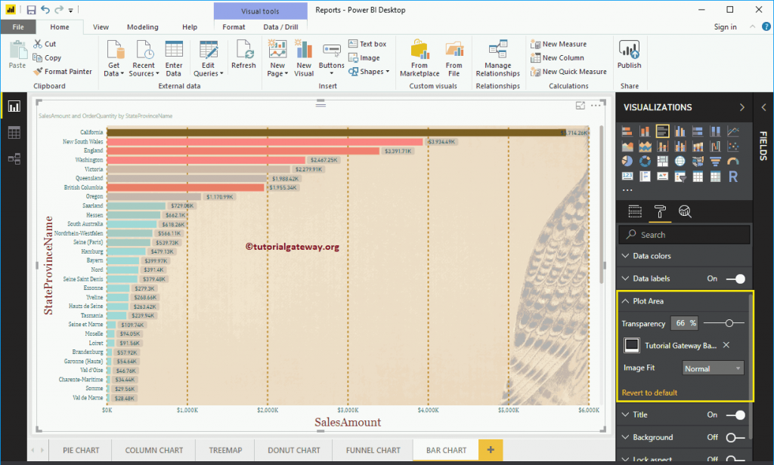Open the Modeling ribbon tab

(x=142, y=27)
